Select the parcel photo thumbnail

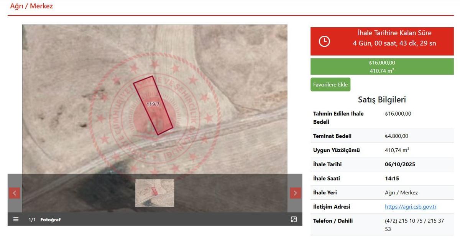pos(154,193)
